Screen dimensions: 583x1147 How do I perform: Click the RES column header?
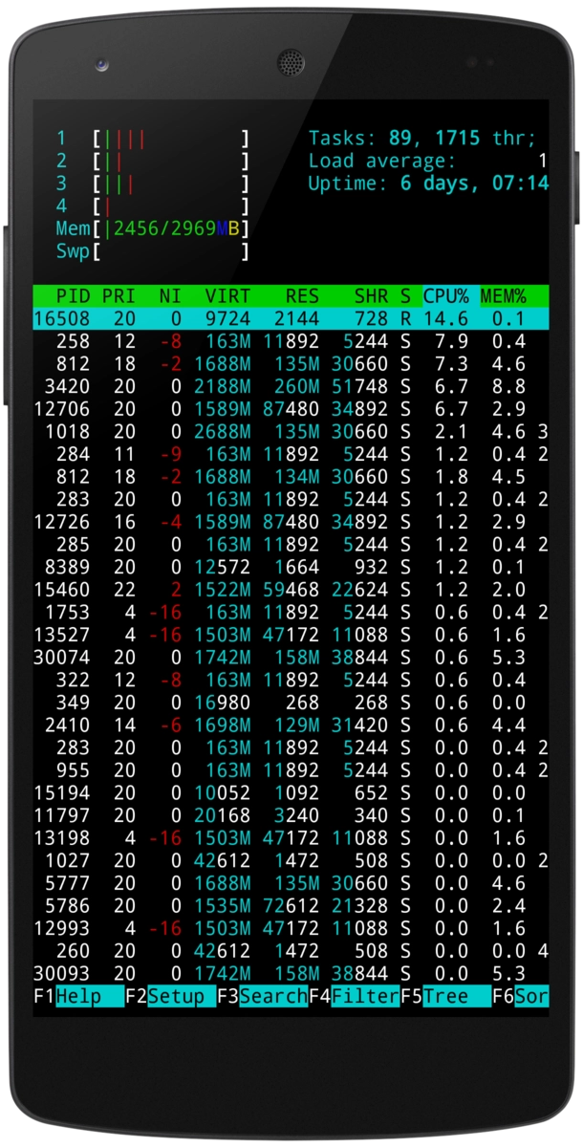(302, 296)
